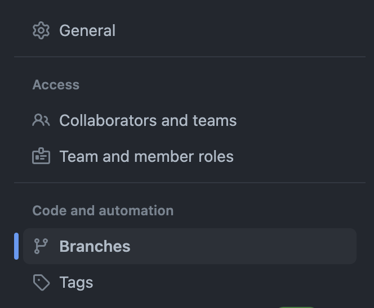Click the Code and automation section heading
This screenshot has height=308, width=374.
point(103,211)
